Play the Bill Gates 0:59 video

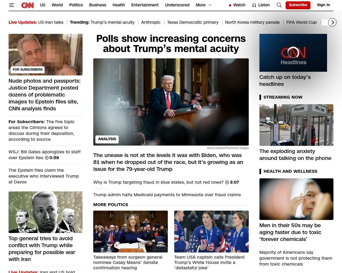point(47,158)
